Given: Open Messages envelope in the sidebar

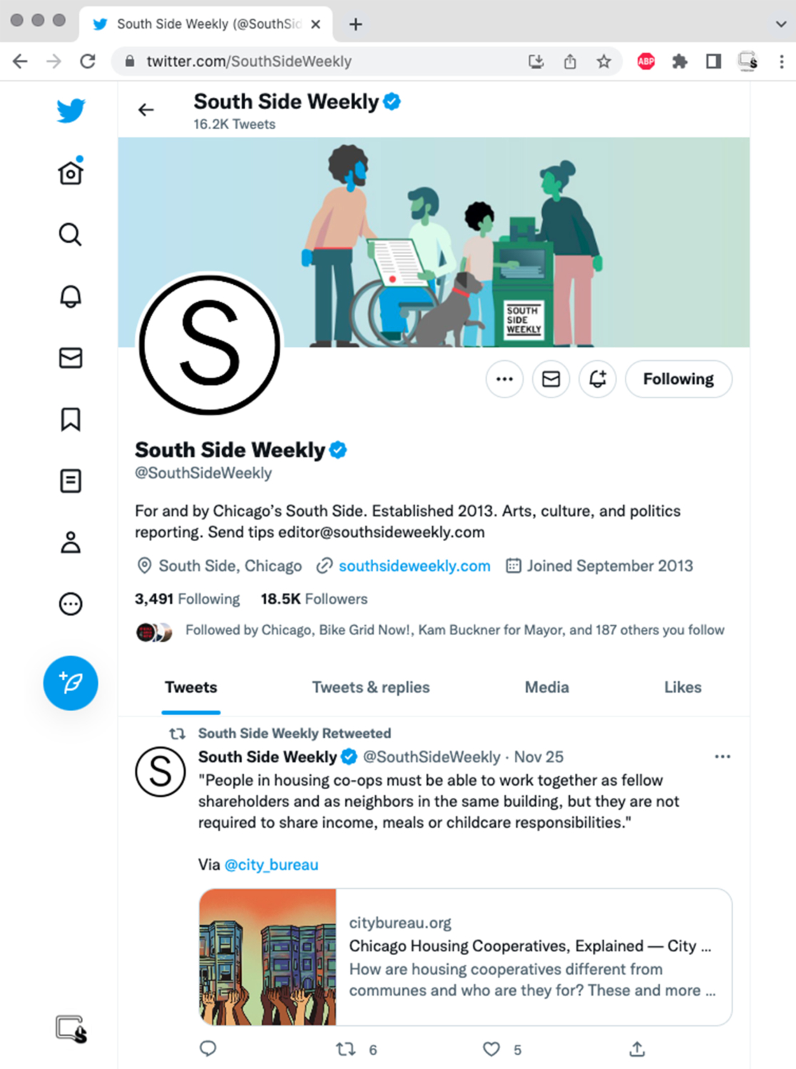Looking at the screenshot, I should (x=71, y=358).
